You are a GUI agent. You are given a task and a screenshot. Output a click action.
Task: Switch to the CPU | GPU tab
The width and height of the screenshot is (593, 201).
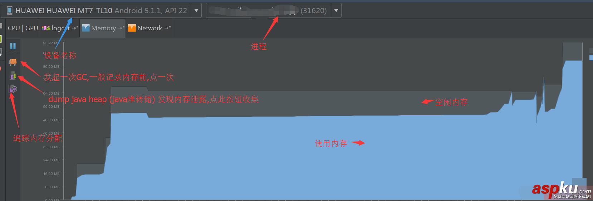coord(23,28)
